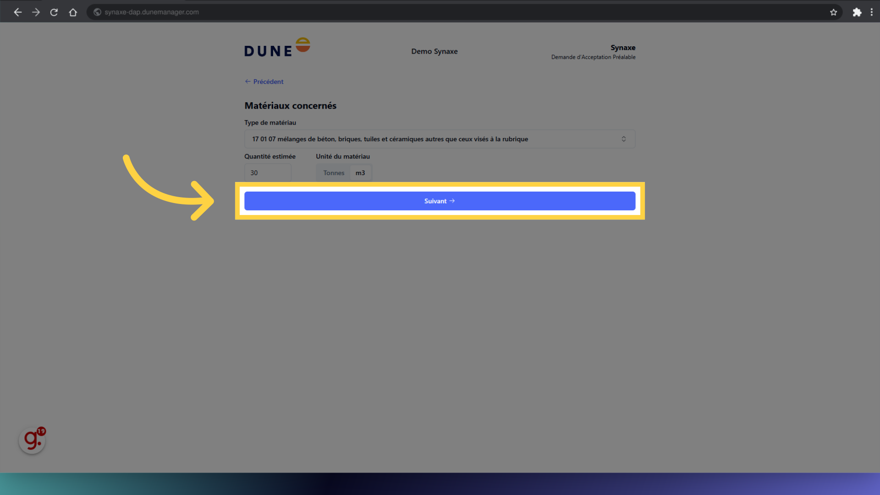This screenshot has width=880, height=495.
Task: Select Tonnes as material unit
Action: pyautogui.click(x=333, y=173)
